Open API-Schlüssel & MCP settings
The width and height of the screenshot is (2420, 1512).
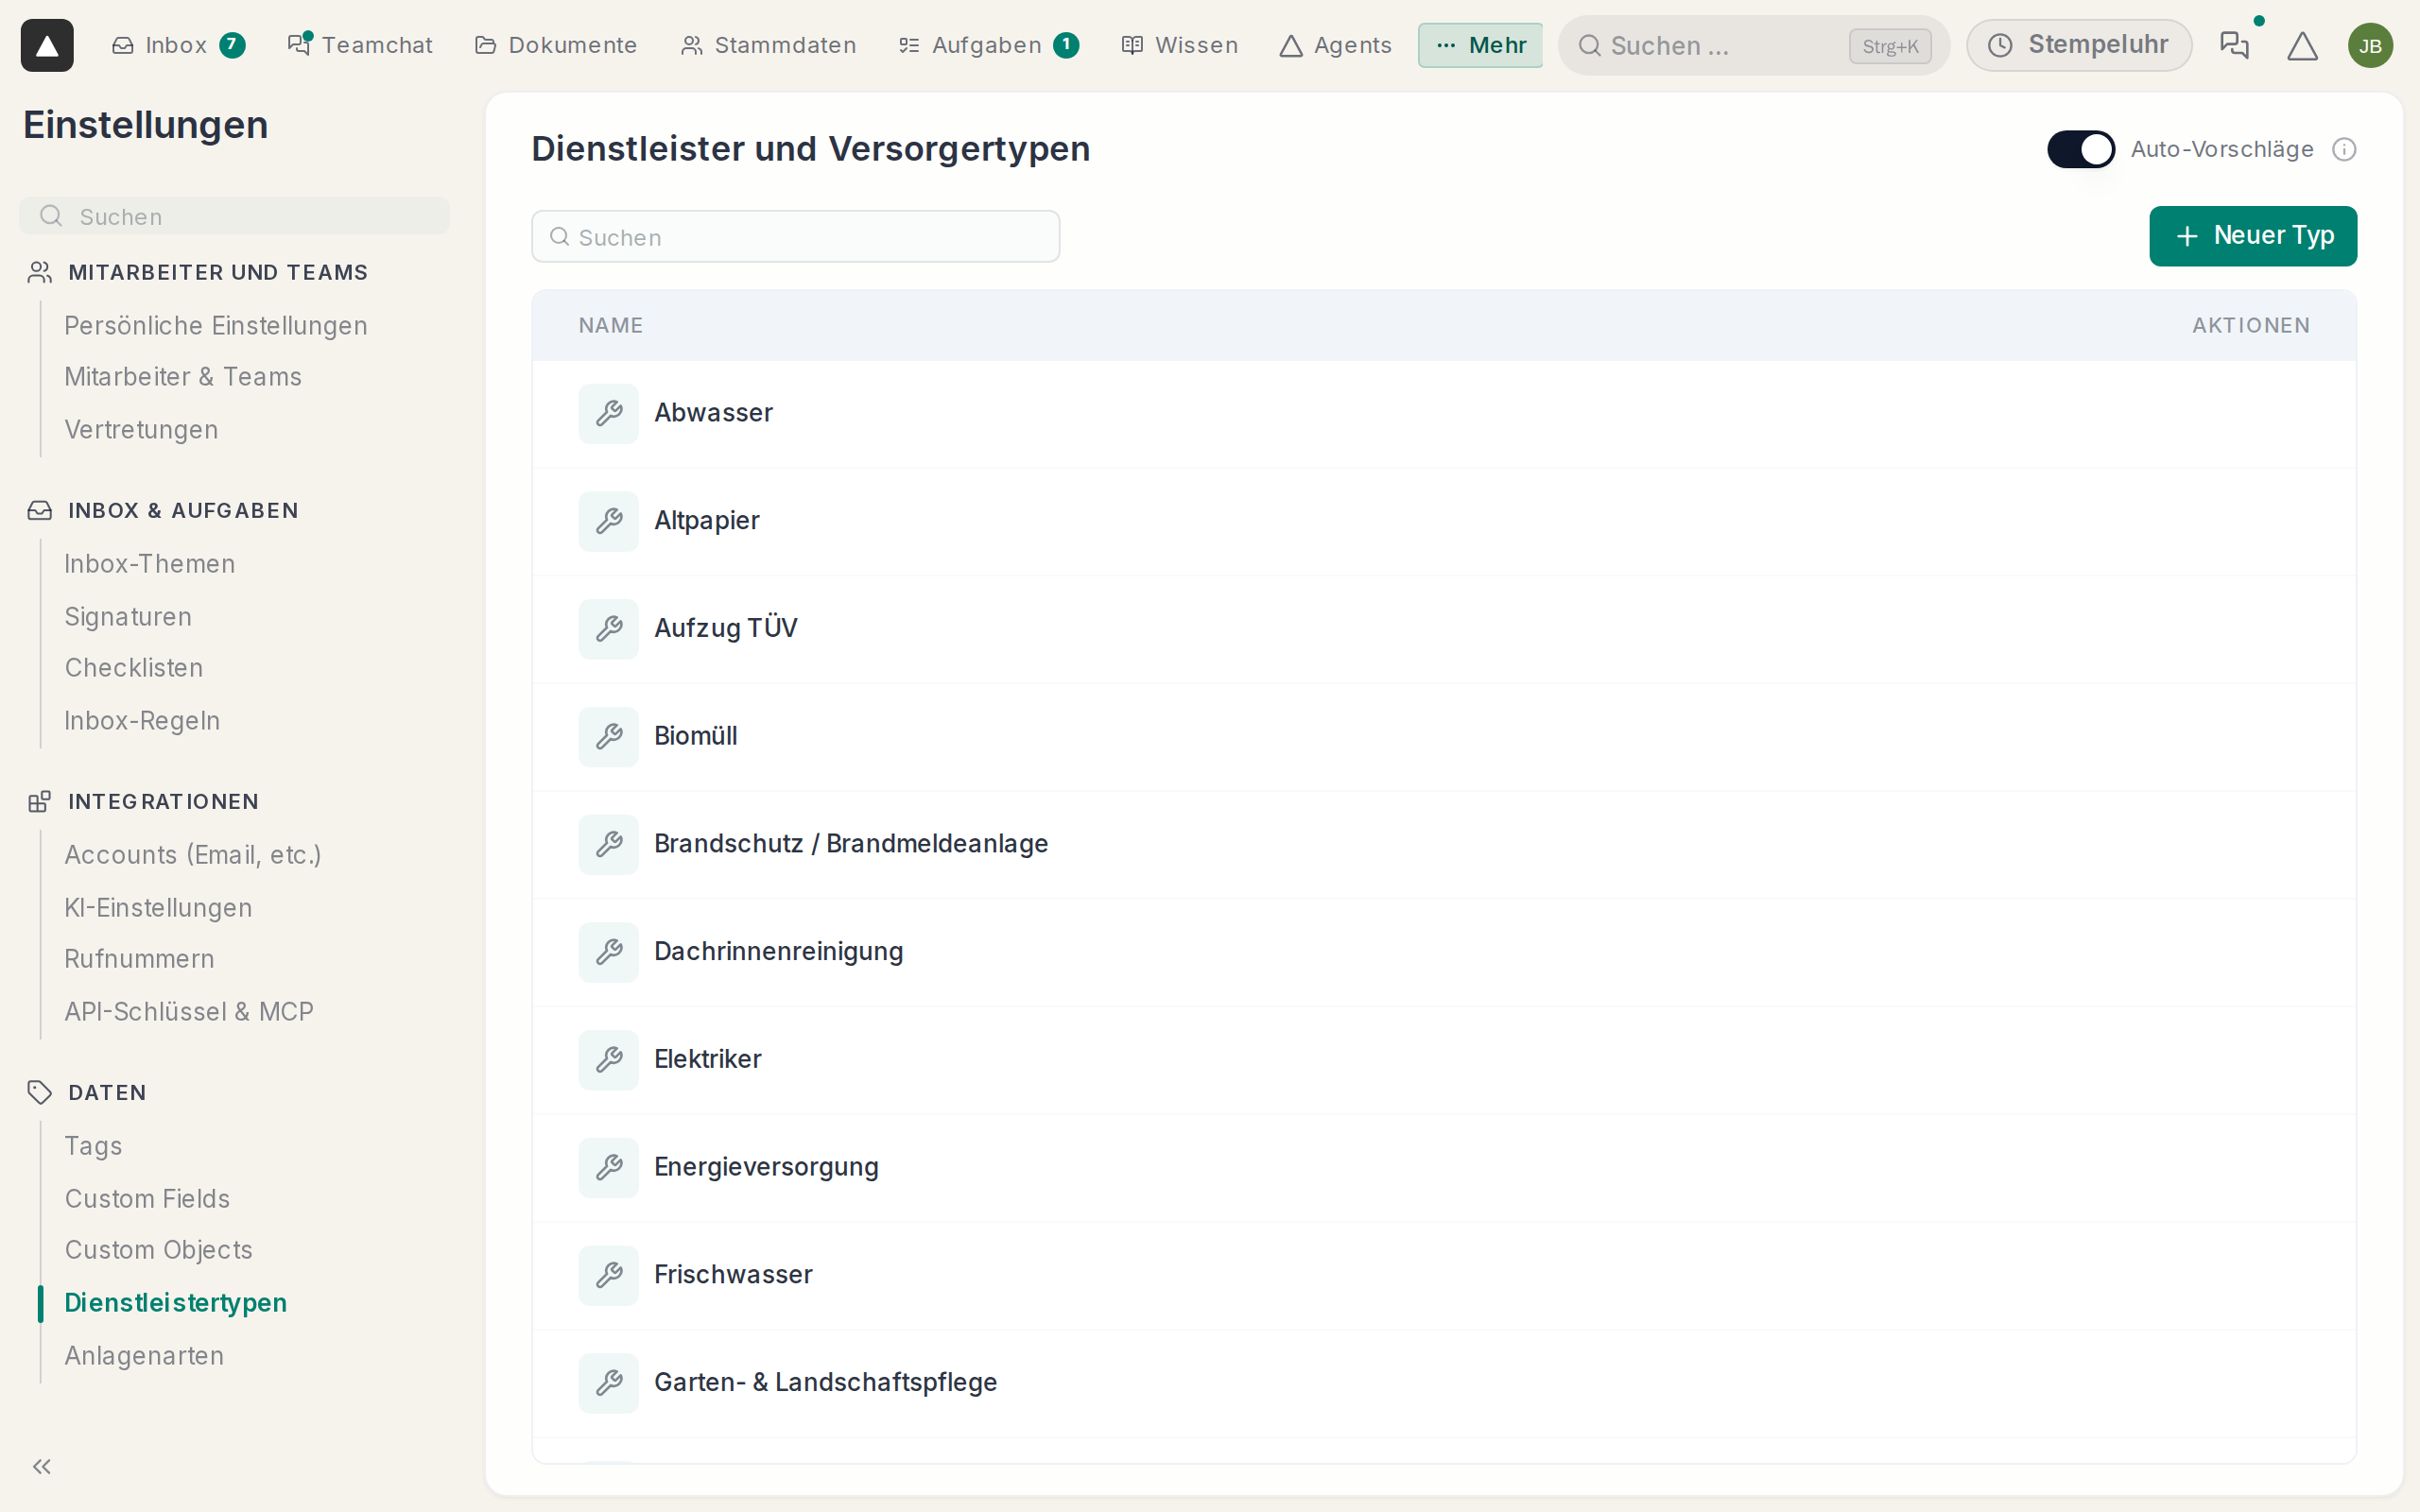click(189, 1012)
